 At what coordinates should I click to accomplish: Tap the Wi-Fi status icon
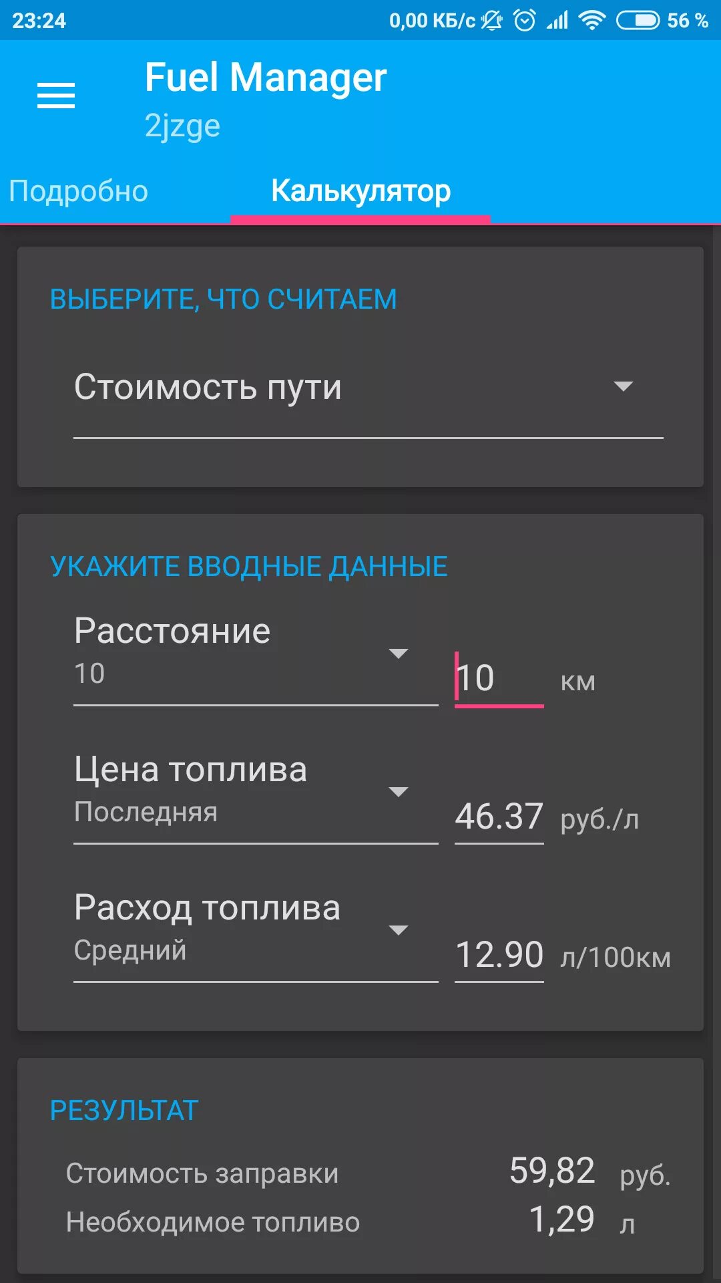coord(591,21)
